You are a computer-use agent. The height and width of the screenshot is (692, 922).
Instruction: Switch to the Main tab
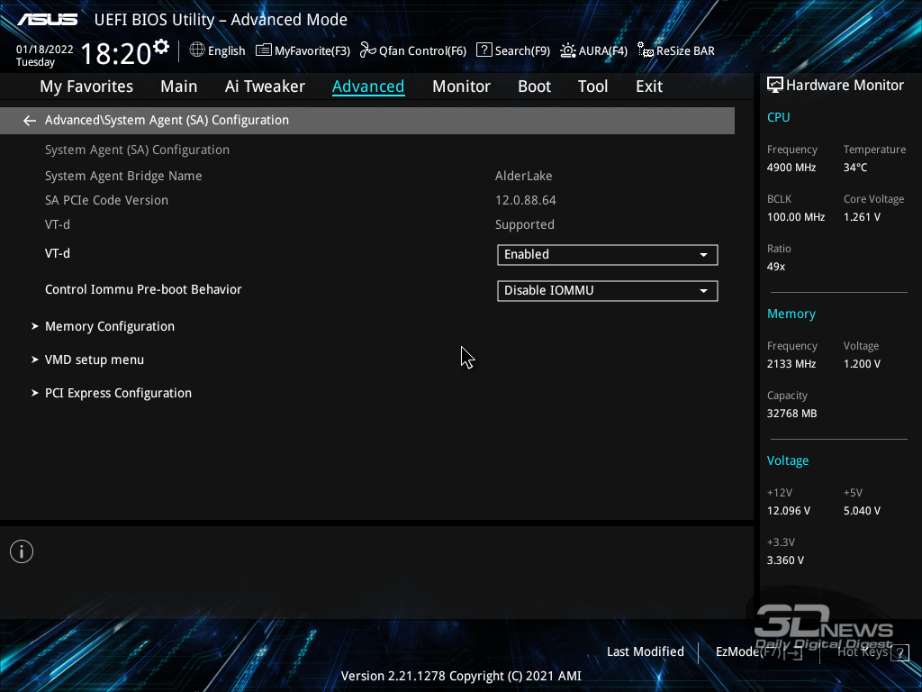tap(179, 86)
